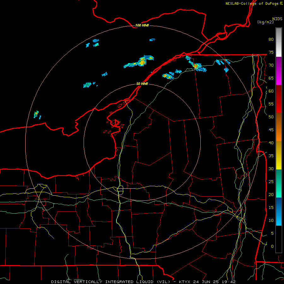Click the '100 NMI' range ring label
The height and width of the screenshot is (284, 284).
pyautogui.click(x=142, y=25)
